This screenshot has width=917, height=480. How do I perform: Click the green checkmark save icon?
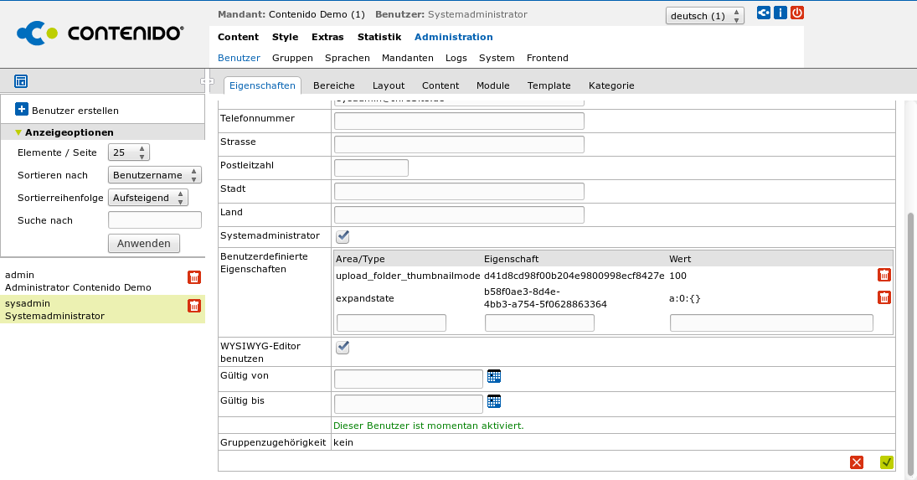pyautogui.click(x=887, y=462)
